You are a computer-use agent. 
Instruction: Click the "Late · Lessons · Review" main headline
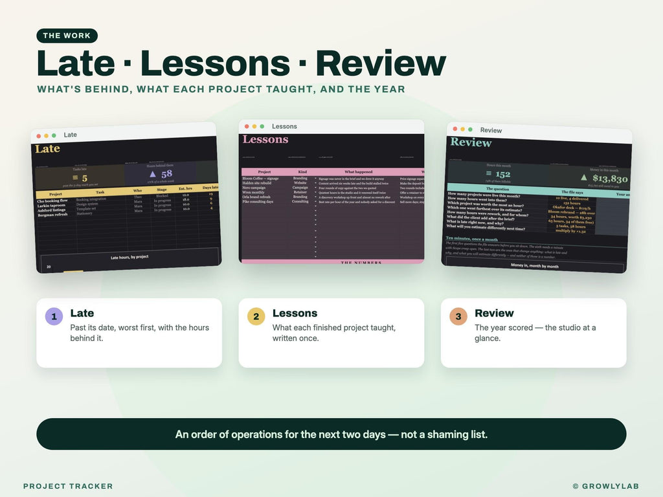242,63
